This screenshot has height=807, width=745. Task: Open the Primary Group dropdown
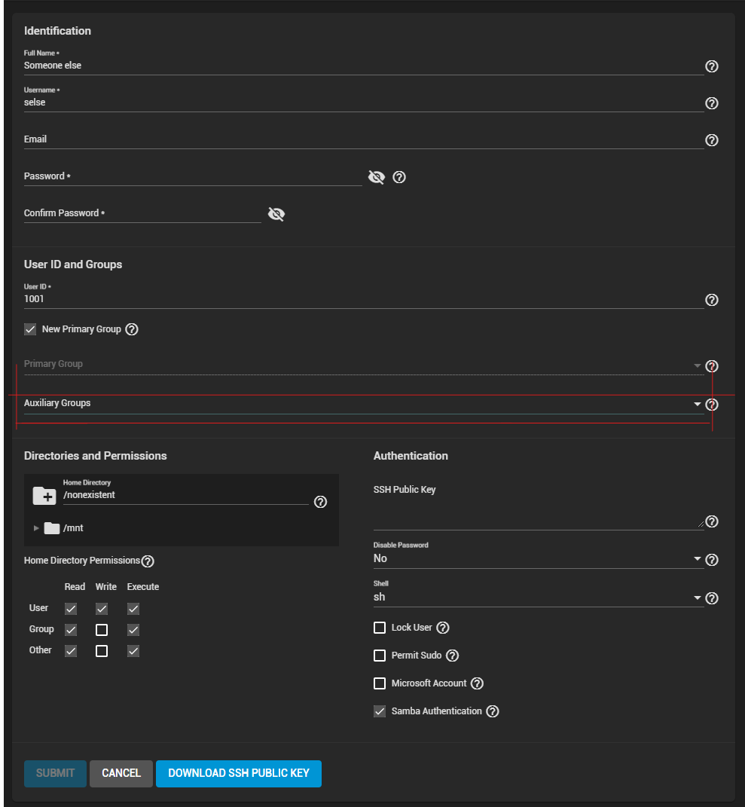[x=364, y=365]
